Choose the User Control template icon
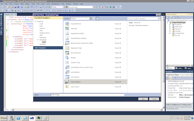The width and height of the screenshot is (194, 121). click(67, 87)
